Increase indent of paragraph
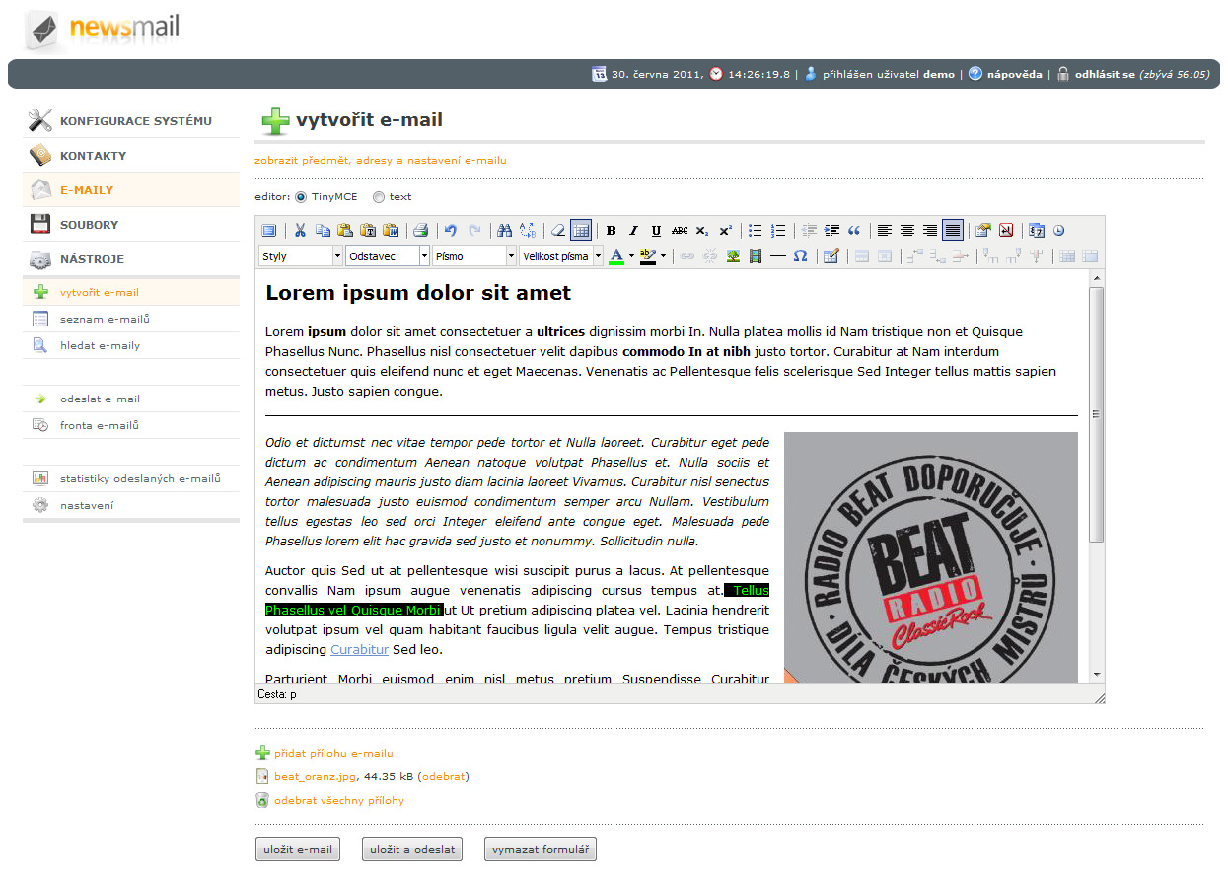Image resolution: width=1228 pixels, height=870 pixels. point(831,231)
